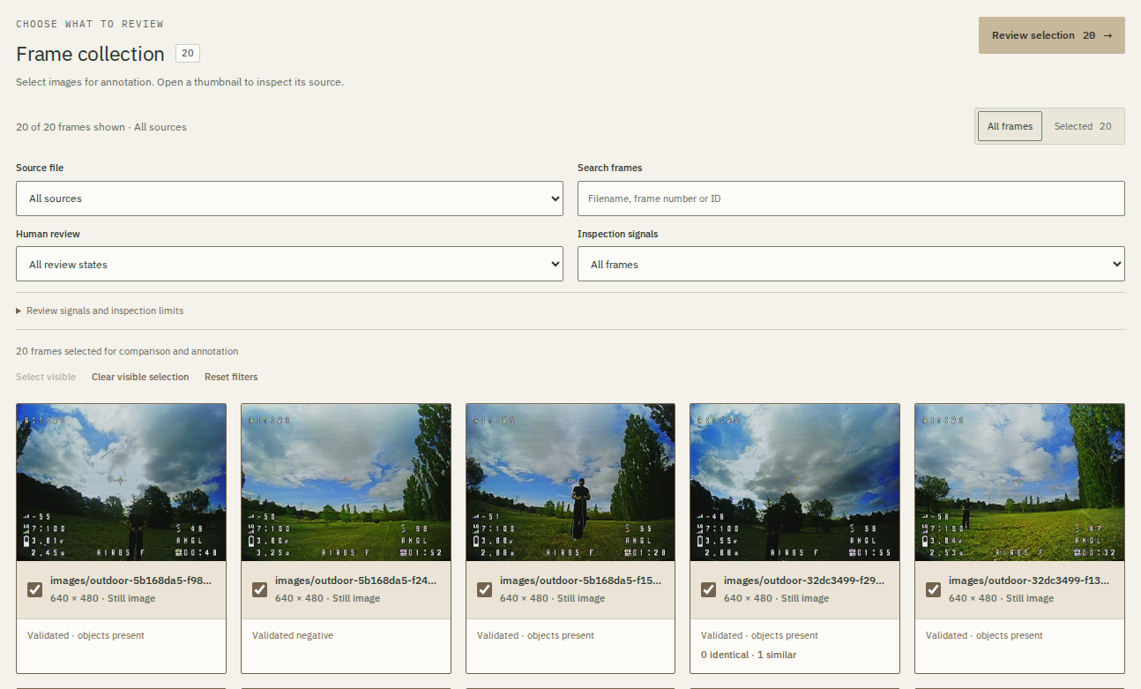Uncheck the outdoor-32dc3499-f13 frame checkbox

(934, 589)
